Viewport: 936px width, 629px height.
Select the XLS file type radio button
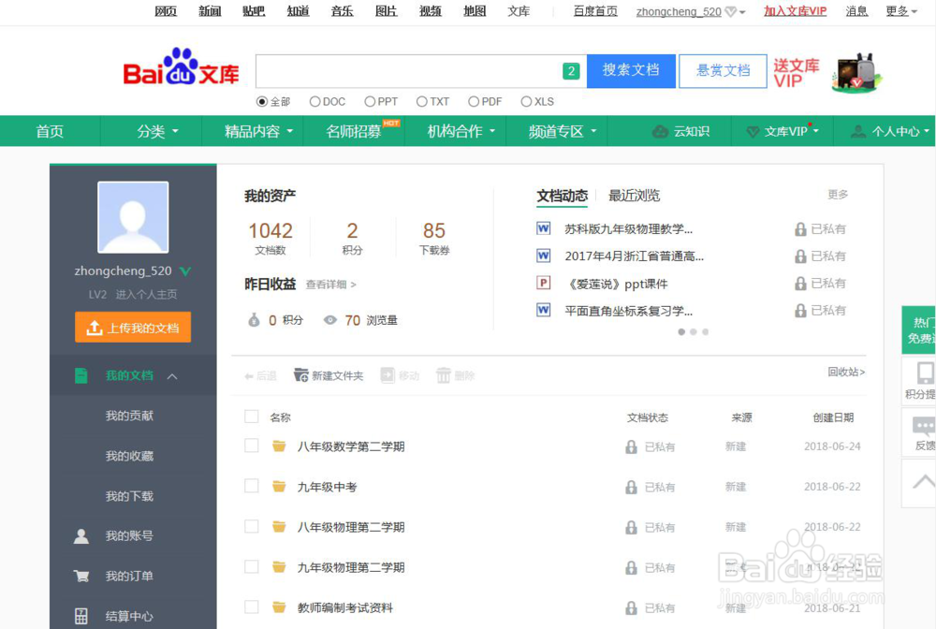[526, 101]
